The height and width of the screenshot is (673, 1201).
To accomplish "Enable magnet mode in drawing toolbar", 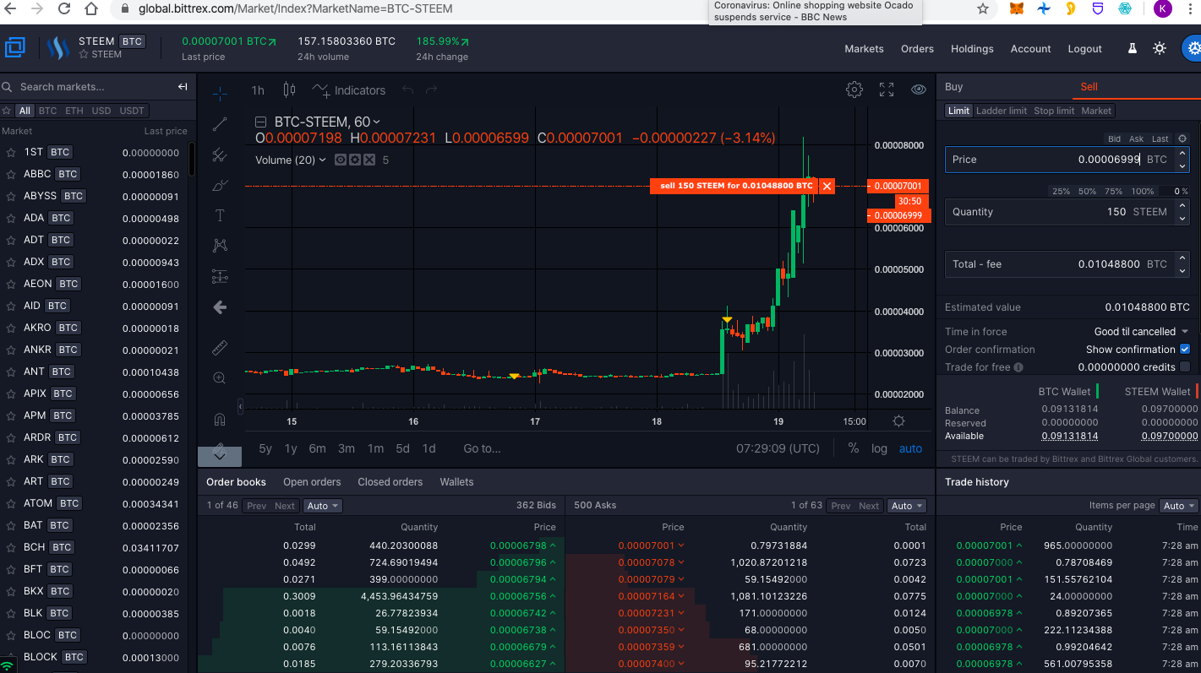I will tap(220, 419).
